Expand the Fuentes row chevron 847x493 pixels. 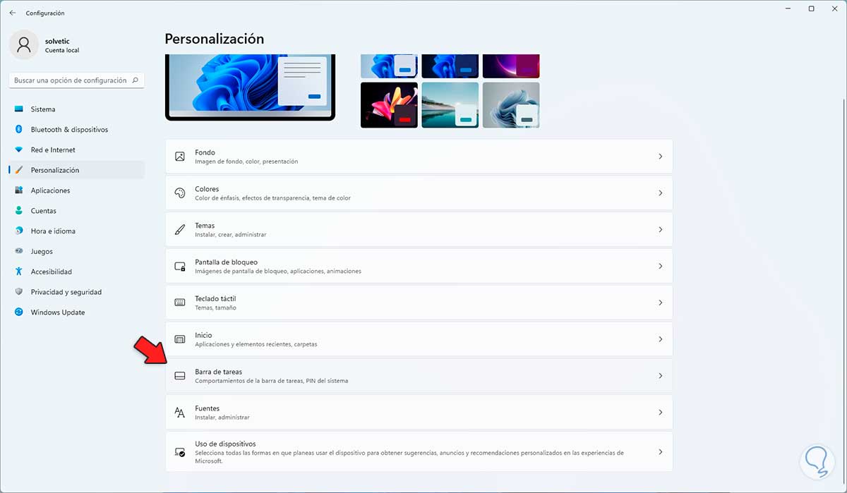[661, 413]
